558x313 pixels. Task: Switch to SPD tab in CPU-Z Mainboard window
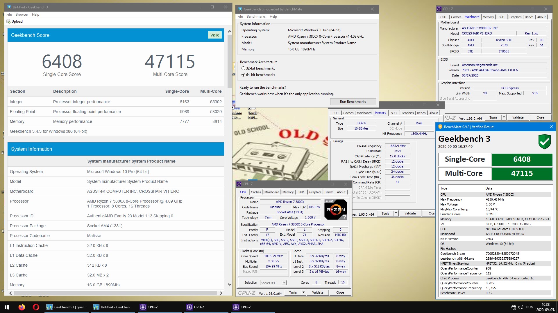pyautogui.click(x=501, y=17)
